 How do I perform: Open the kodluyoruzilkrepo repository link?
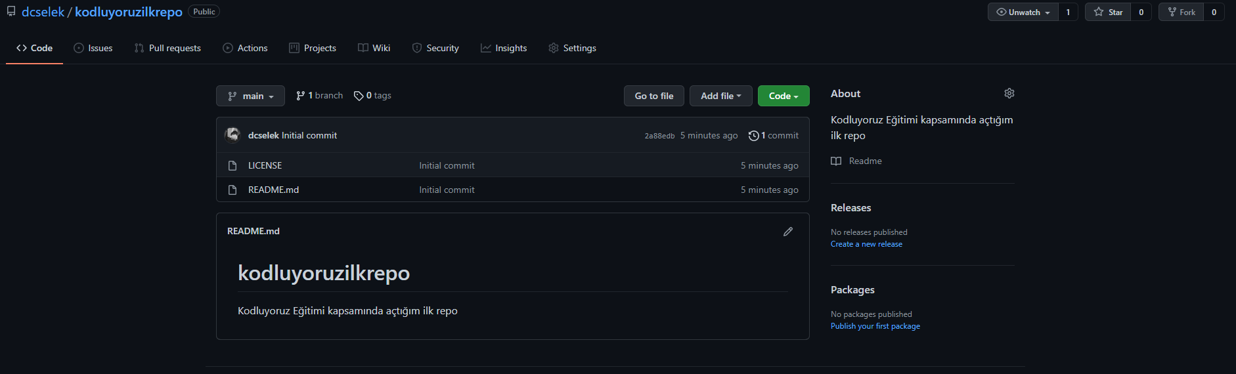tap(129, 12)
